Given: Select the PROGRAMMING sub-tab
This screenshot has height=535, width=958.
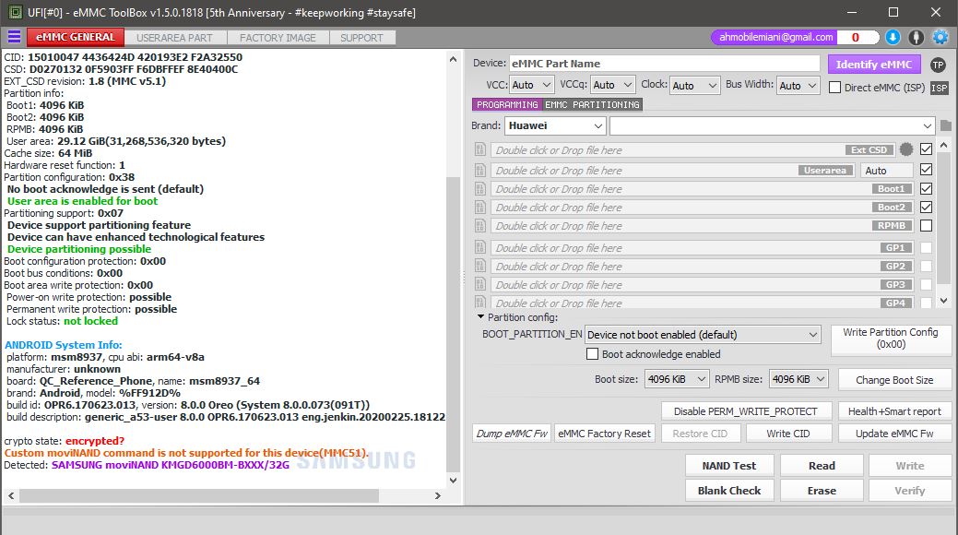Looking at the screenshot, I should point(507,104).
